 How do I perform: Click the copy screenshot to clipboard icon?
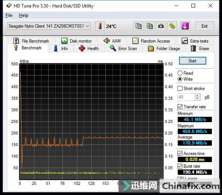[x=149, y=26]
